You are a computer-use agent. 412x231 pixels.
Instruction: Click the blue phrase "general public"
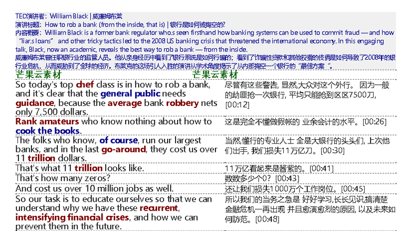pyautogui.click(x=130, y=94)
